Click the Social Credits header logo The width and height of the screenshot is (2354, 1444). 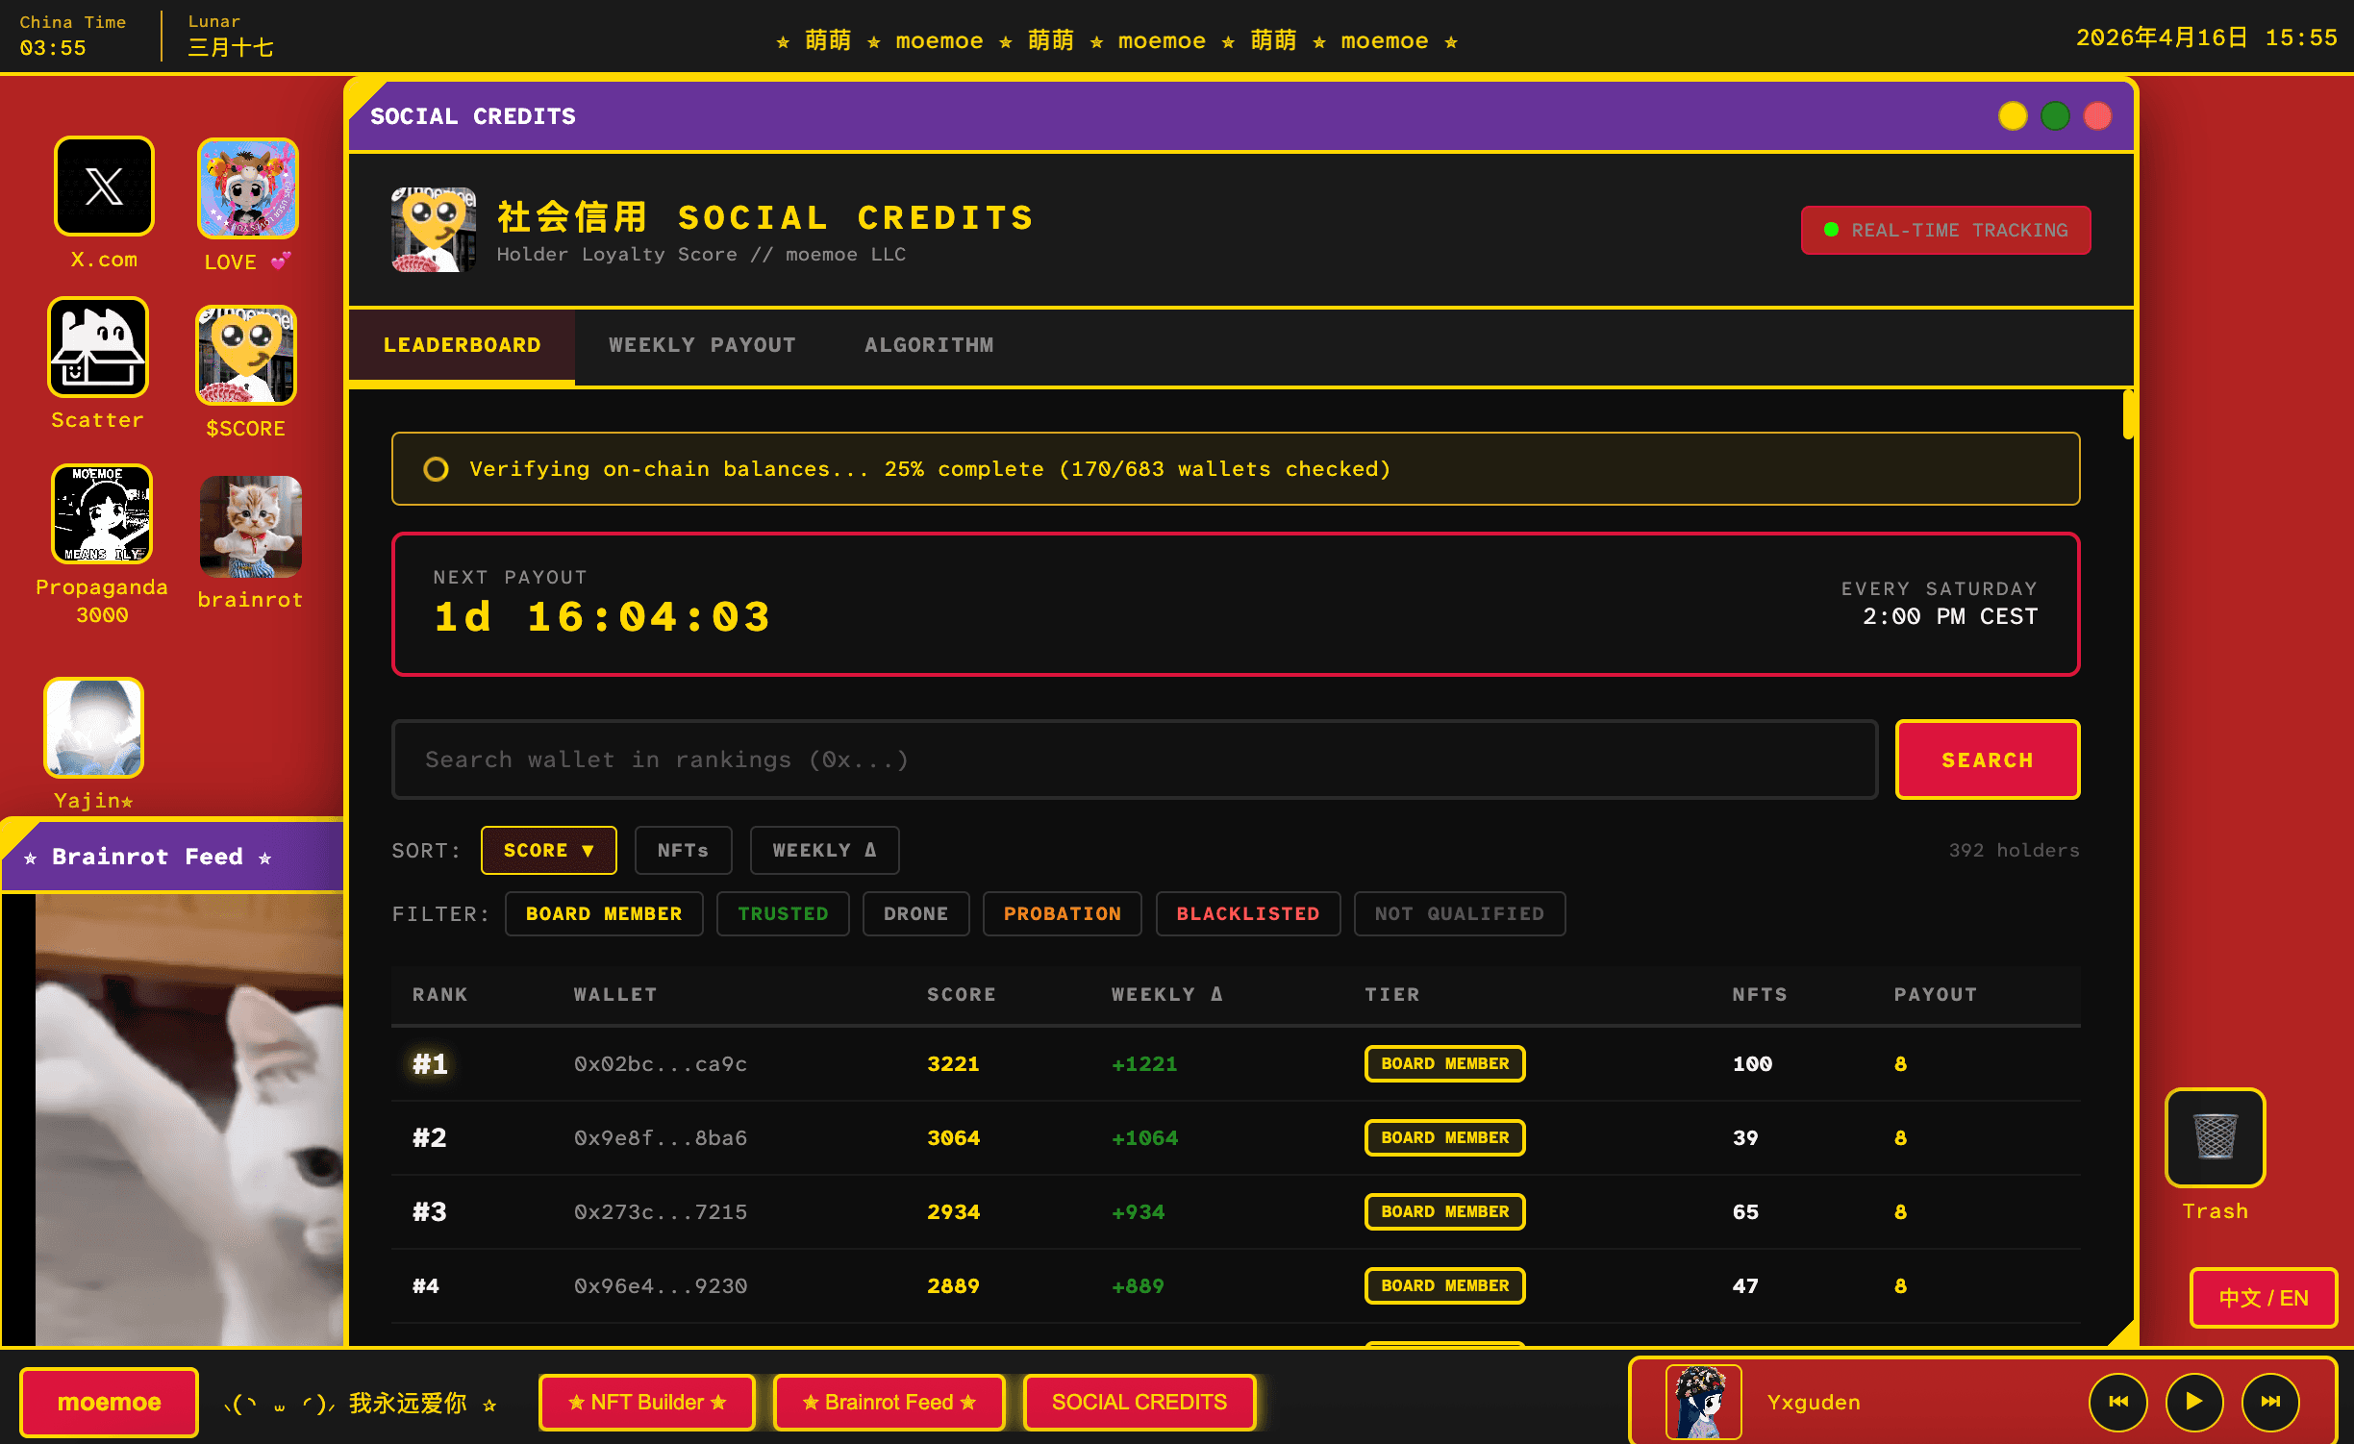[x=434, y=230]
